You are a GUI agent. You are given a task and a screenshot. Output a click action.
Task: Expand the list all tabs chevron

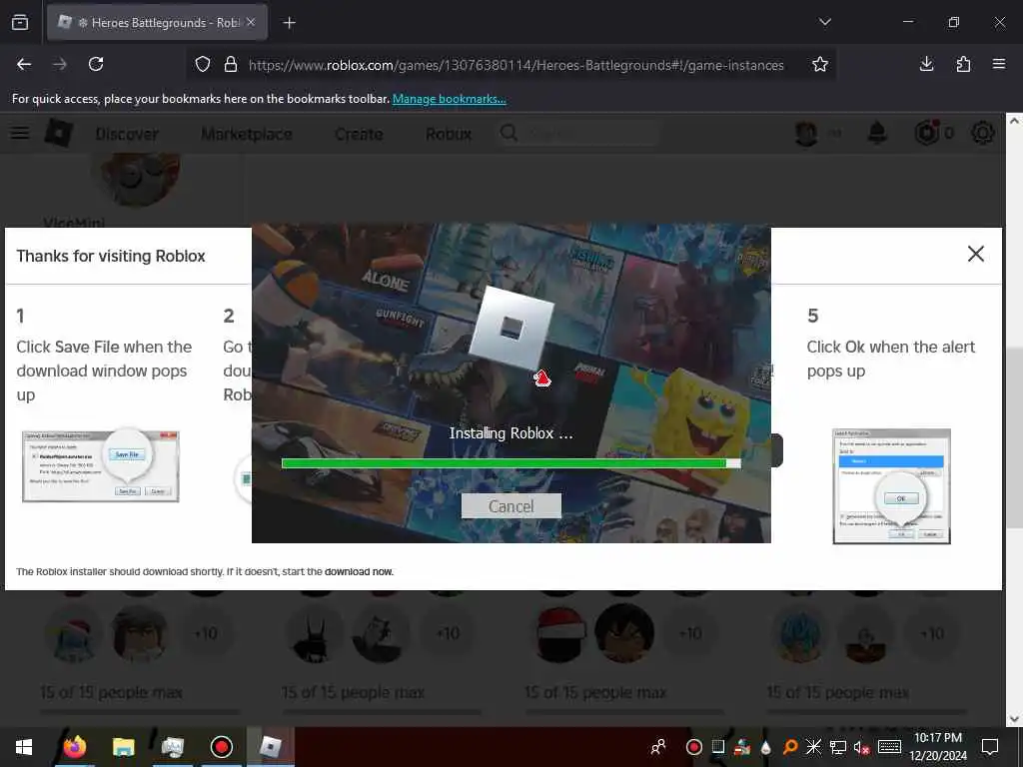(824, 22)
